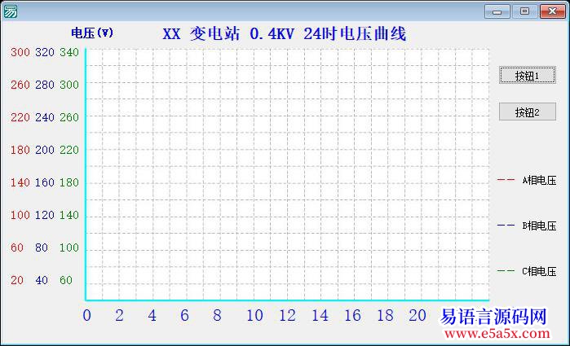Click the x-axis hour label 0
The height and width of the screenshot is (346, 570).
tap(87, 316)
